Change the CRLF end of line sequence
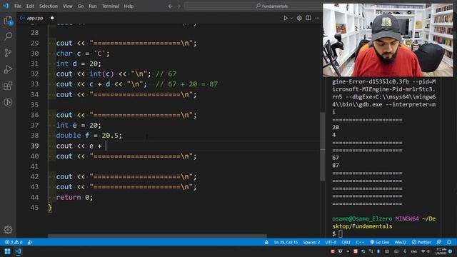Image resolution: width=457 pixels, height=257 pixels. [346, 243]
